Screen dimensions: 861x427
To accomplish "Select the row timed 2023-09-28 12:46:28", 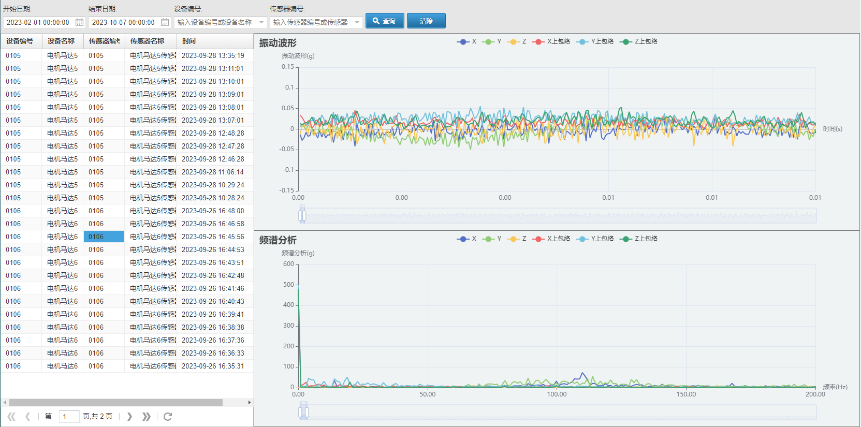I will [x=127, y=159].
